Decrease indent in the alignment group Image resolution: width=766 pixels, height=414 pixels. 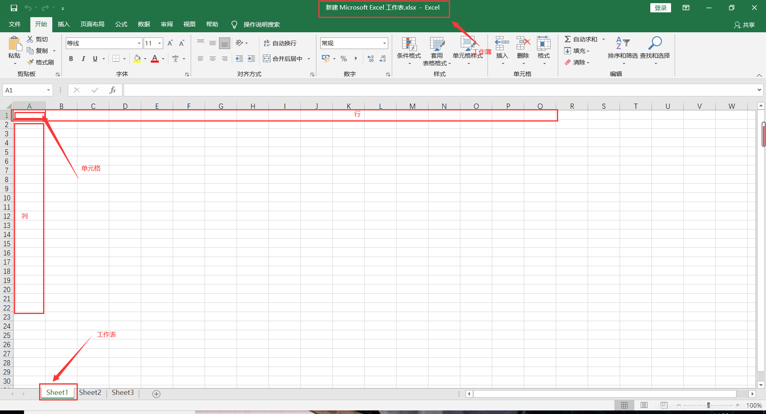[239, 59]
